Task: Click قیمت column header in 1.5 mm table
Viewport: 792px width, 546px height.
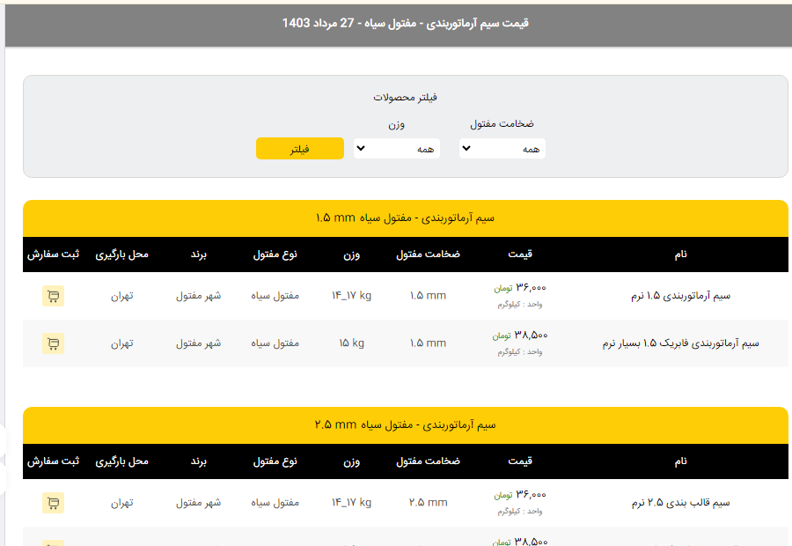Action: click(520, 255)
